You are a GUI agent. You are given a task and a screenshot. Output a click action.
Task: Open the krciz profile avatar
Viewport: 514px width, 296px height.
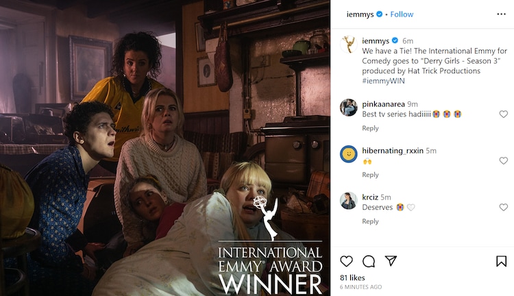348,201
